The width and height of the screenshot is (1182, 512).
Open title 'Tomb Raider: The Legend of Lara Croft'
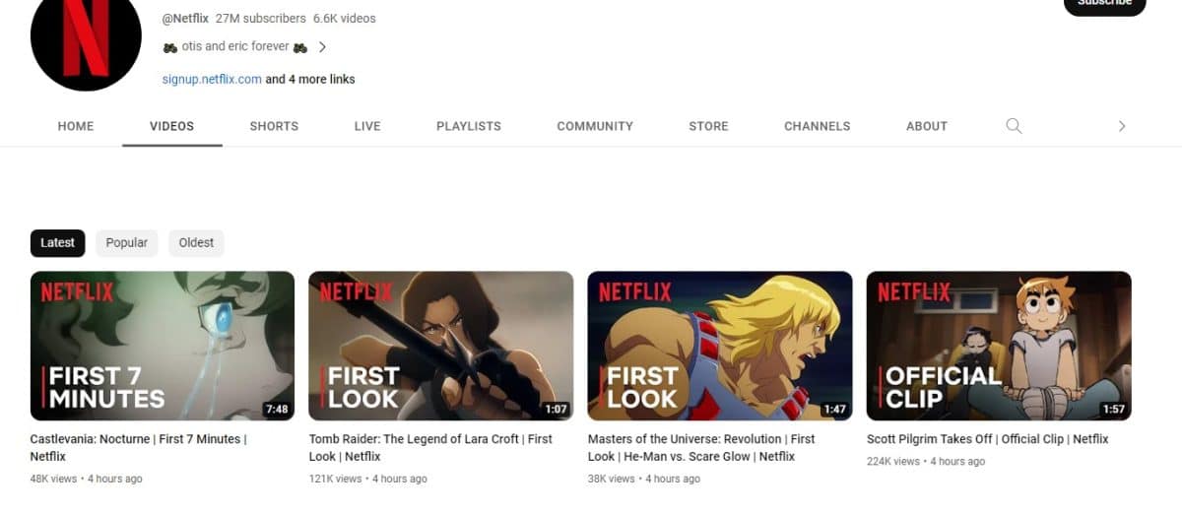click(430, 448)
